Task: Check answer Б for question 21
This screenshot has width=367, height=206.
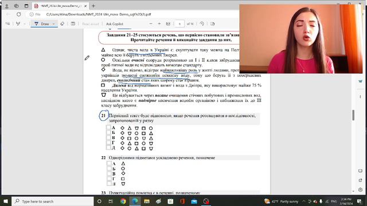Action: coord(108,132)
